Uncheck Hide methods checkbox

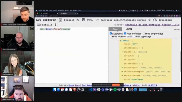coord(125,33)
